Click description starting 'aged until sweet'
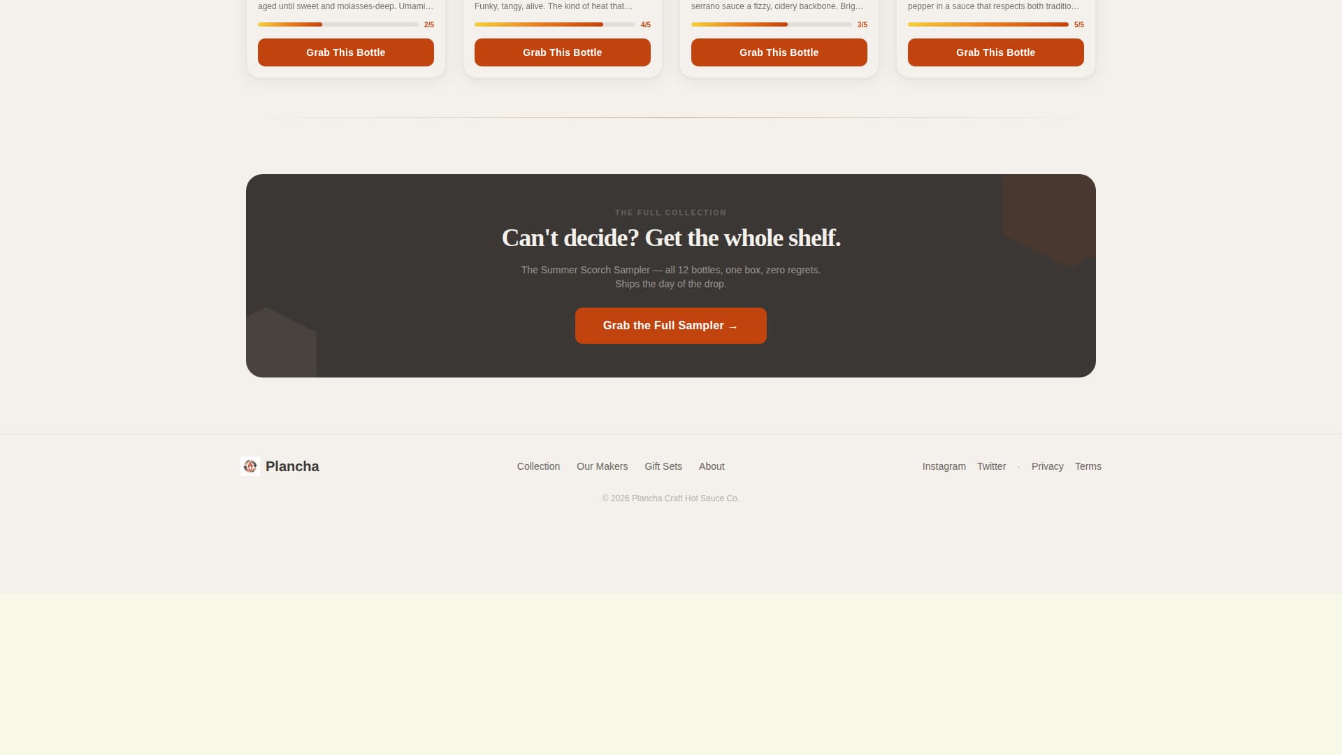The image size is (1342, 755). coord(346,6)
